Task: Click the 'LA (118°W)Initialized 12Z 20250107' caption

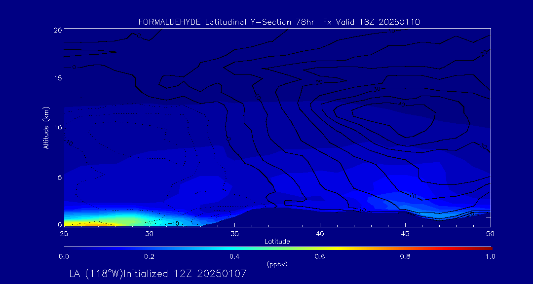Action: click(x=158, y=274)
